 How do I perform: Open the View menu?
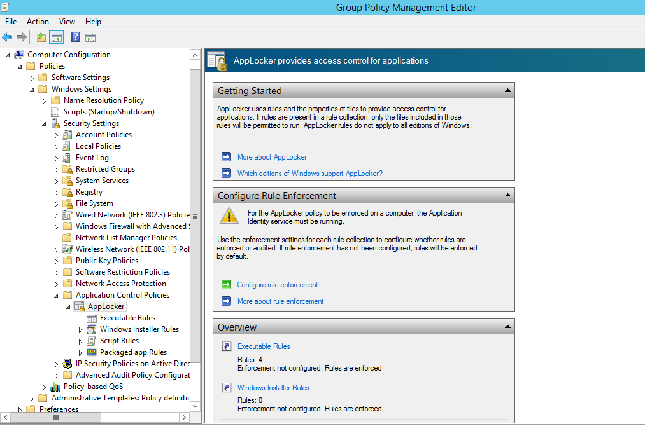coord(67,22)
